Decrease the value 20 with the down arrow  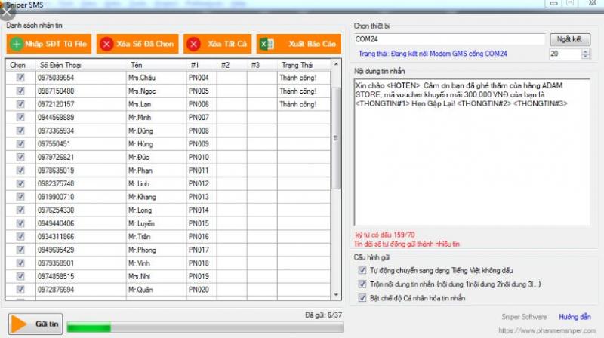pyautogui.click(x=586, y=57)
